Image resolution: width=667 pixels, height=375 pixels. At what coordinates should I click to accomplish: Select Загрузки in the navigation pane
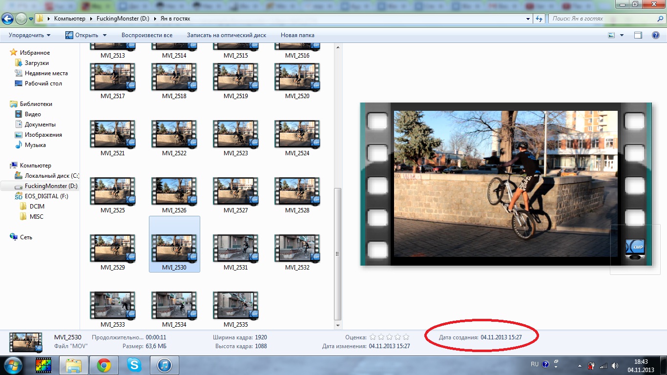(37, 63)
